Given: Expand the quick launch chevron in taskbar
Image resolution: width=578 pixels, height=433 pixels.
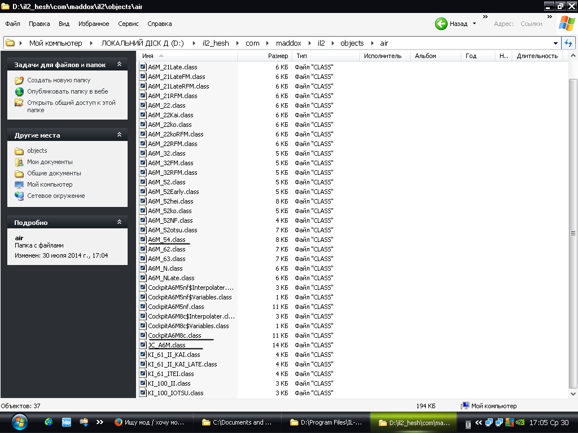Looking at the screenshot, I should (x=99, y=422).
